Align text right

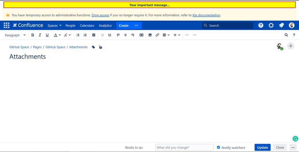pyautogui.click(x=133, y=35)
